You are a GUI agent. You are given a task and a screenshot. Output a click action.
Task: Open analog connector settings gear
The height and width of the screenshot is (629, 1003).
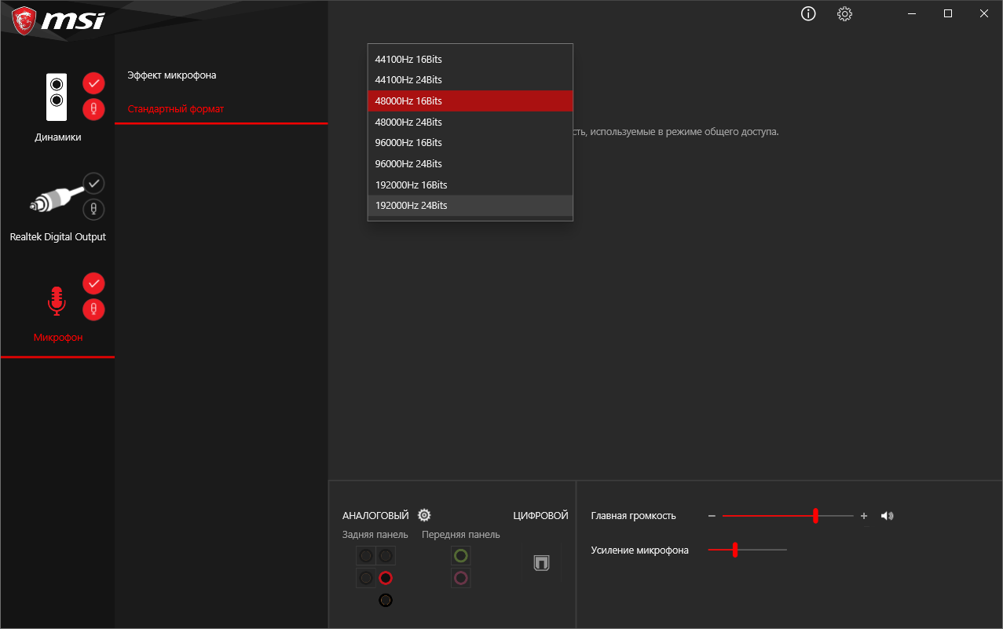[424, 515]
